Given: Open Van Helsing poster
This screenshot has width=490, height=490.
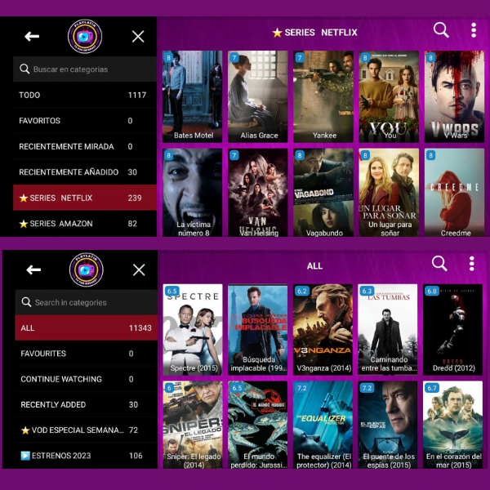Looking at the screenshot, I should pos(258,193).
